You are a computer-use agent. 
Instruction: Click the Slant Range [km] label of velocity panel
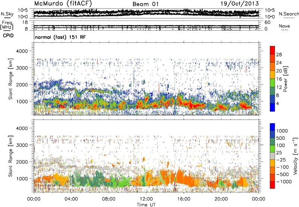10,156
